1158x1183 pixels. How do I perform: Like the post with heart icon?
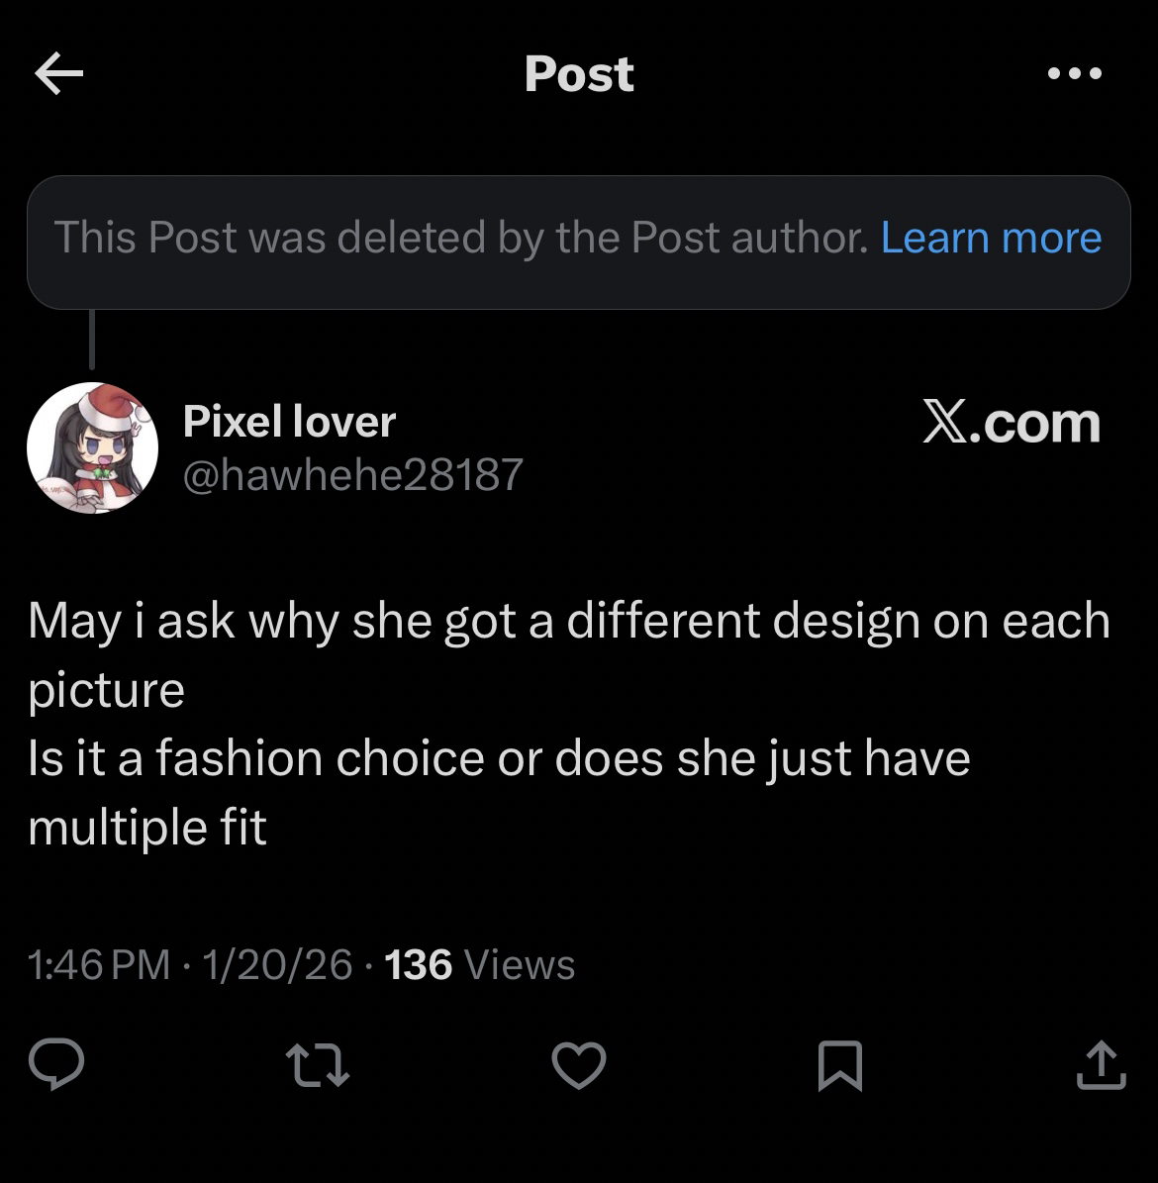(578, 1067)
